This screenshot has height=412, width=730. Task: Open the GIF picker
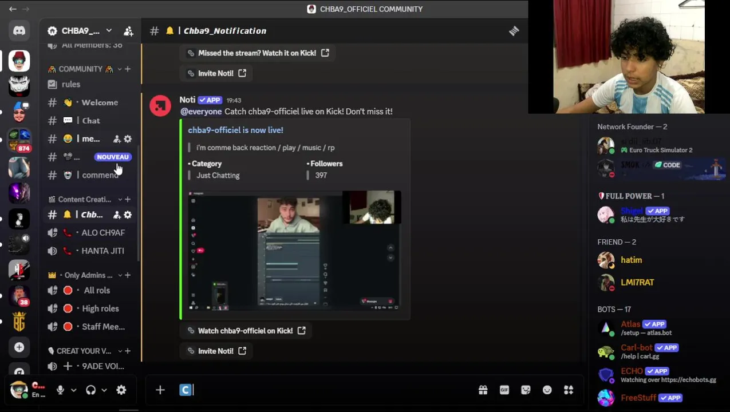pos(504,390)
